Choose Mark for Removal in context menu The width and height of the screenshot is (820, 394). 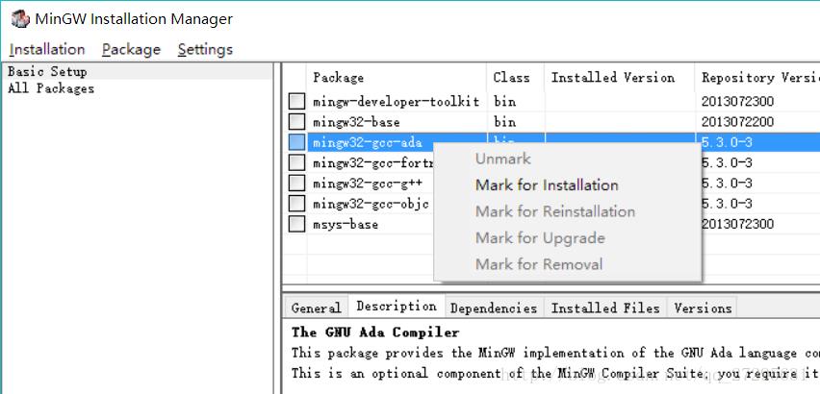tap(539, 264)
